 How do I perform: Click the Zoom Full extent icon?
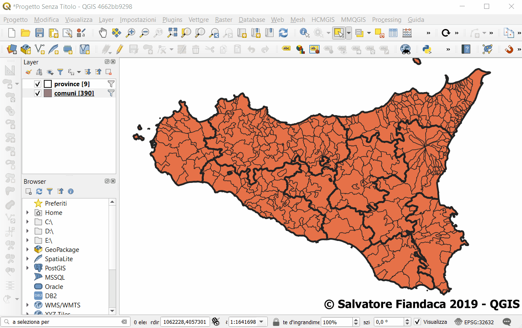click(x=172, y=33)
